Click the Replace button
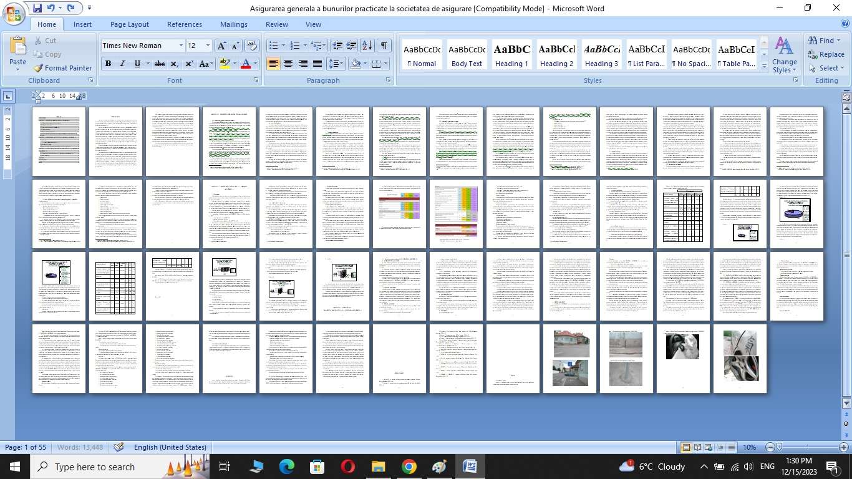Screen dimensions: 852x479 tap(826, 54)
